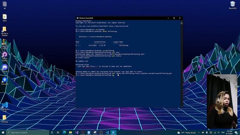240x135 pixels.
Task: Click the Type here to search box
Action: point(27,132)
